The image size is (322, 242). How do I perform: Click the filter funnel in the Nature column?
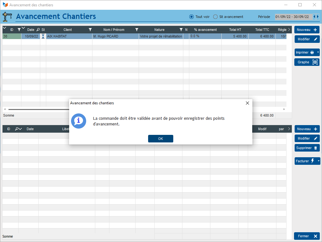tap(181, 30)
